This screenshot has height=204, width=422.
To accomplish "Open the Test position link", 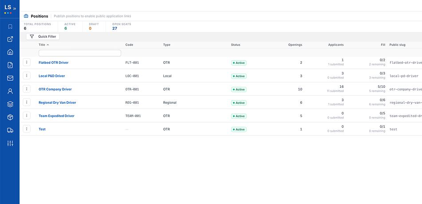I will 42,129.
